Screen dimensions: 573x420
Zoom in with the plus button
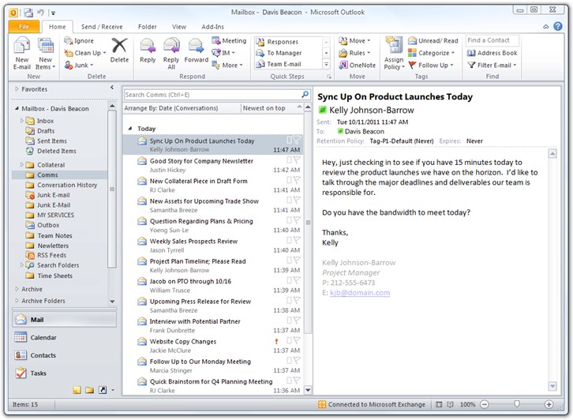[x=549, y=404]
